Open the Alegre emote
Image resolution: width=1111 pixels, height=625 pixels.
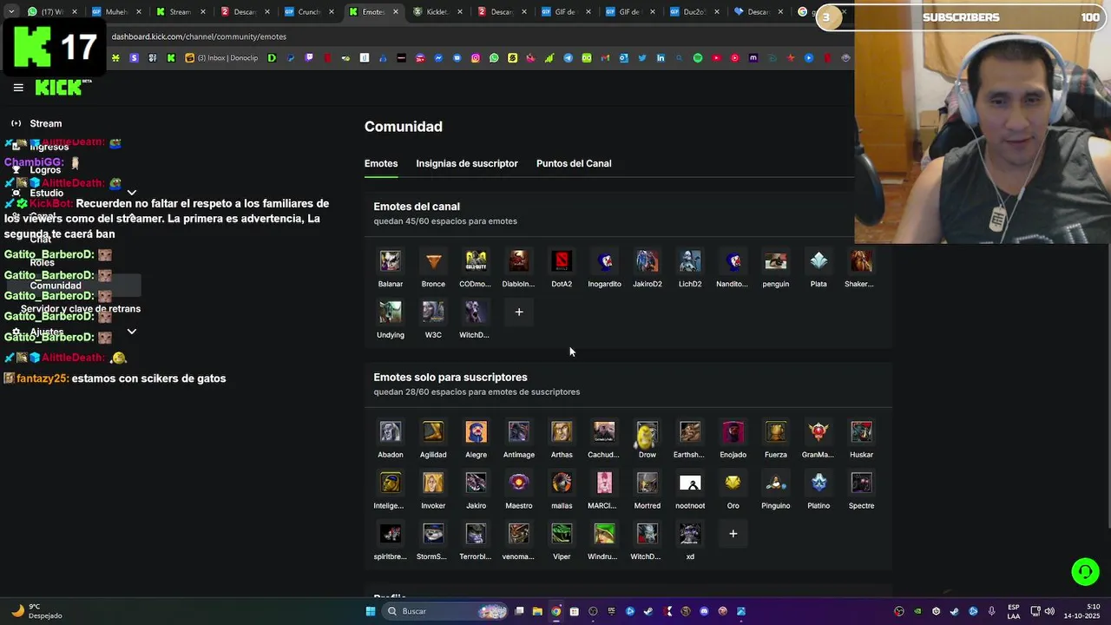[x=476, y=432]
